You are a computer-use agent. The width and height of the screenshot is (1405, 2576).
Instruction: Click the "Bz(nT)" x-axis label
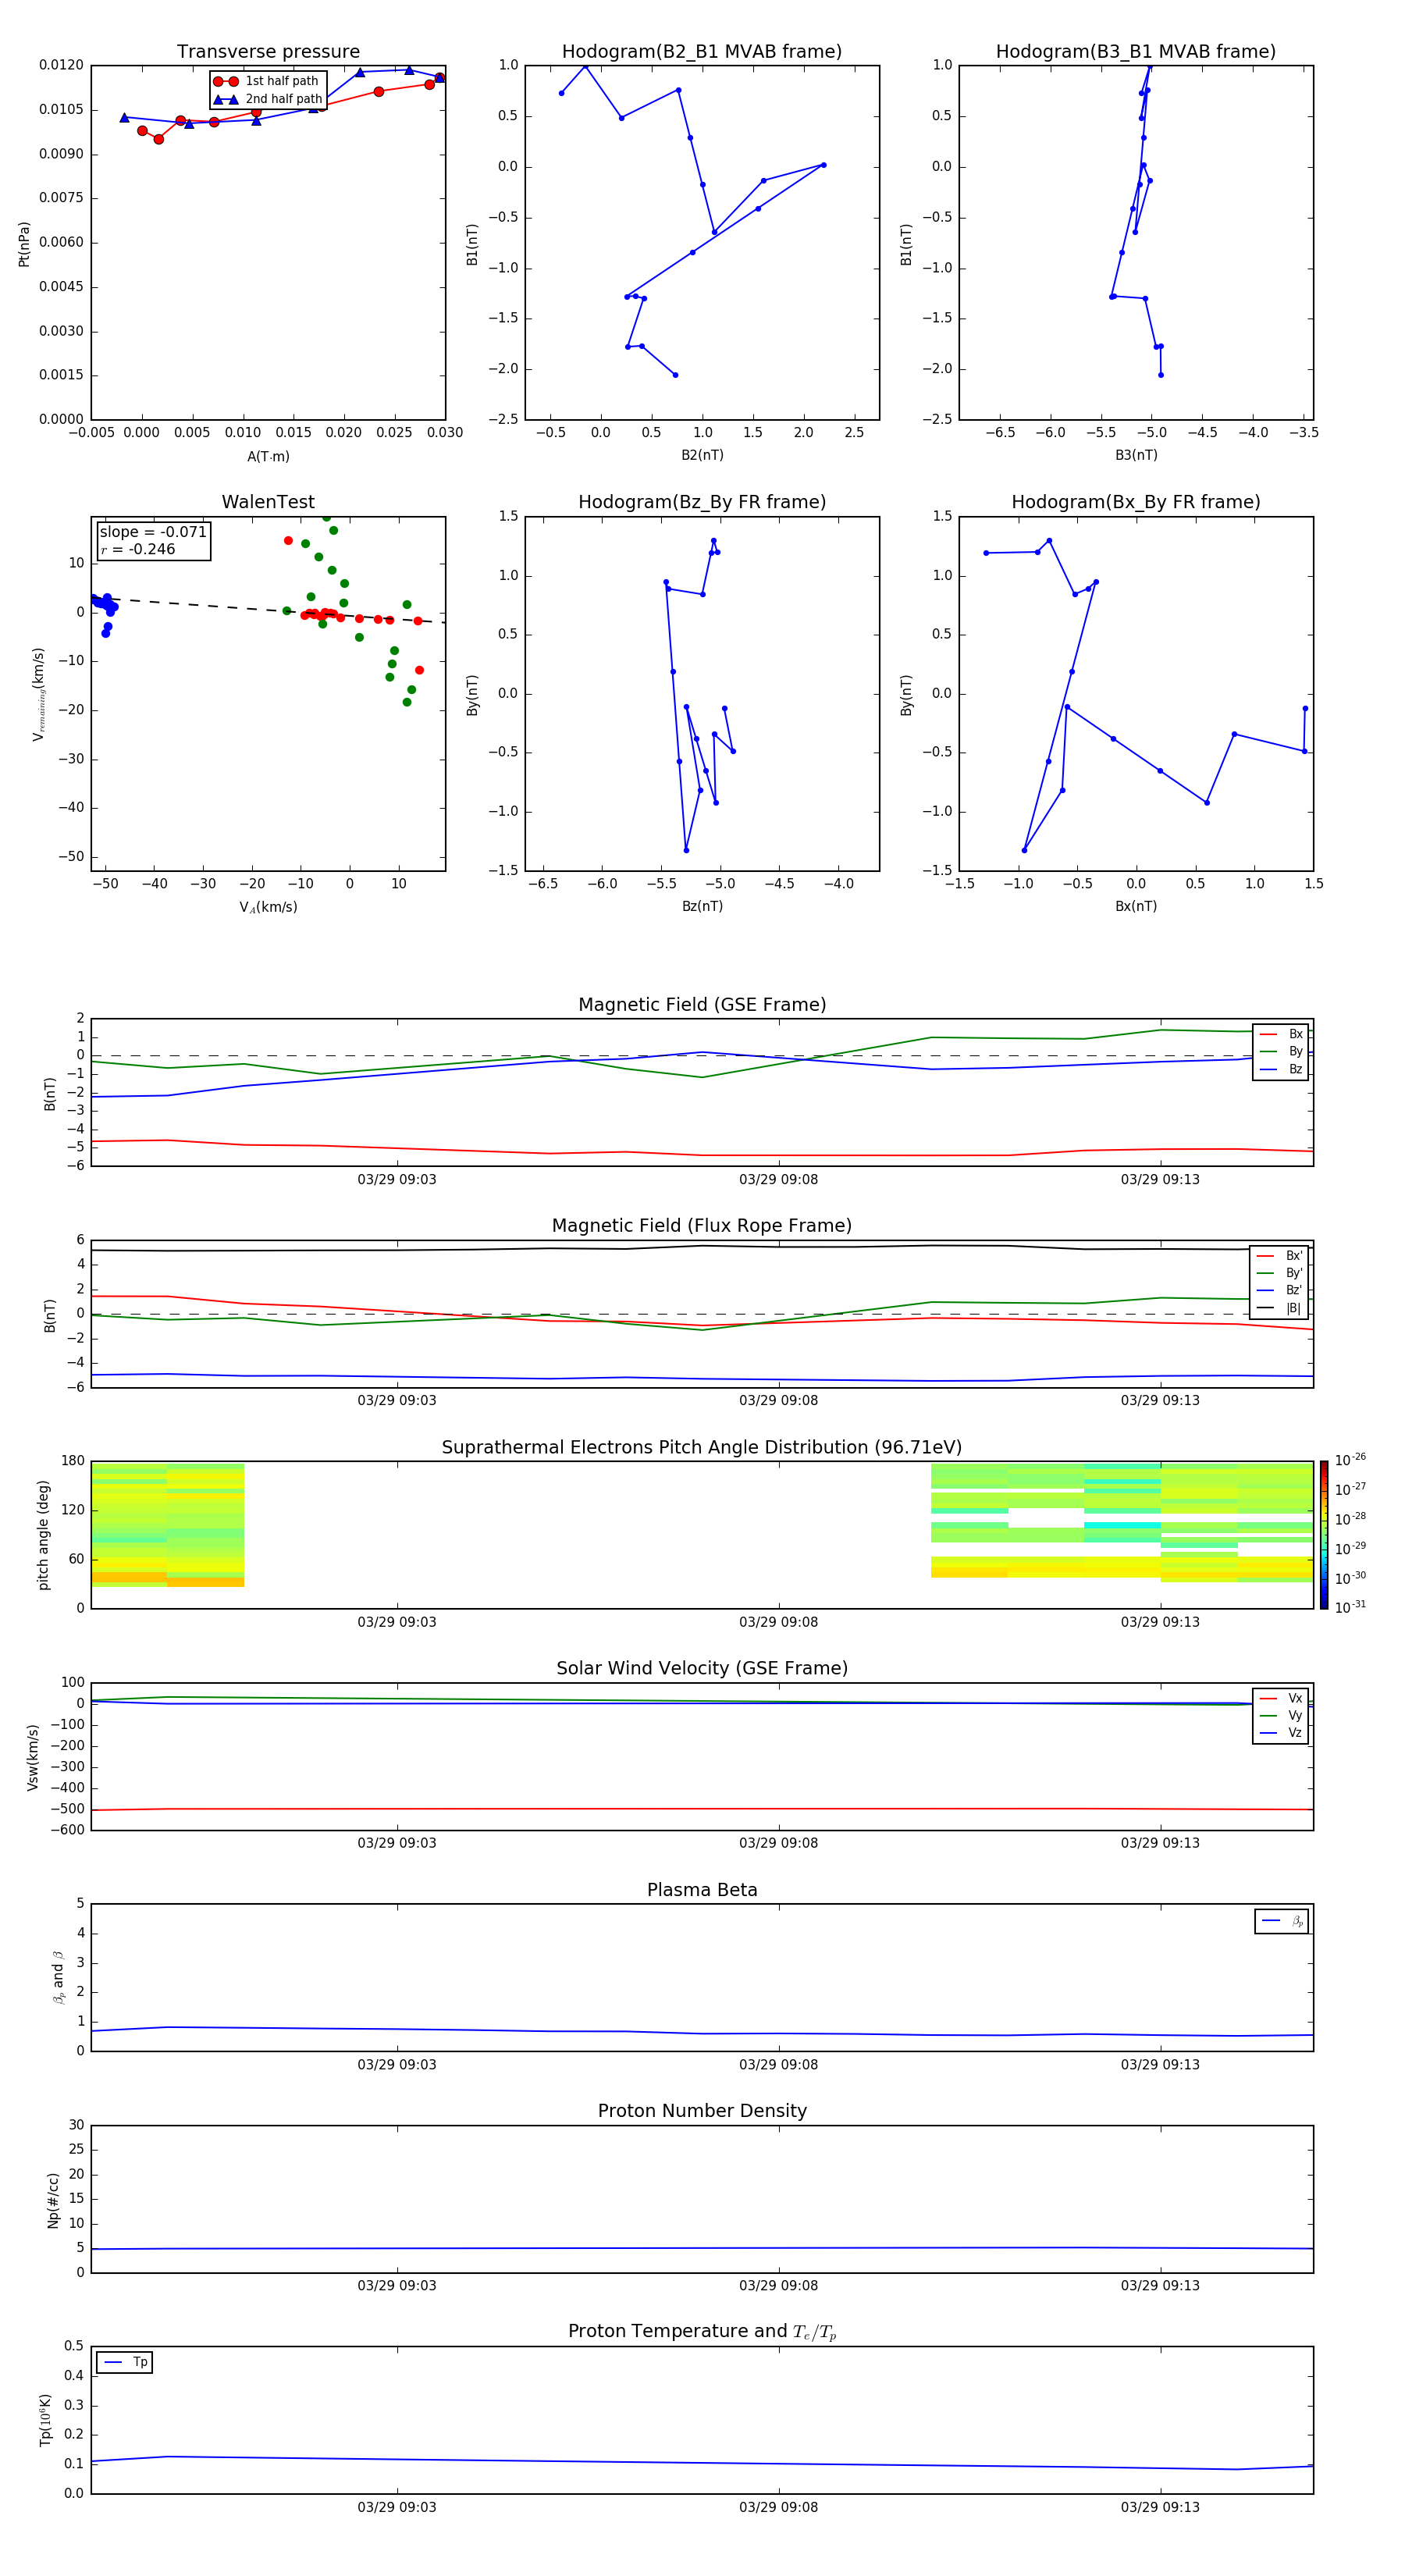[702, 906]
